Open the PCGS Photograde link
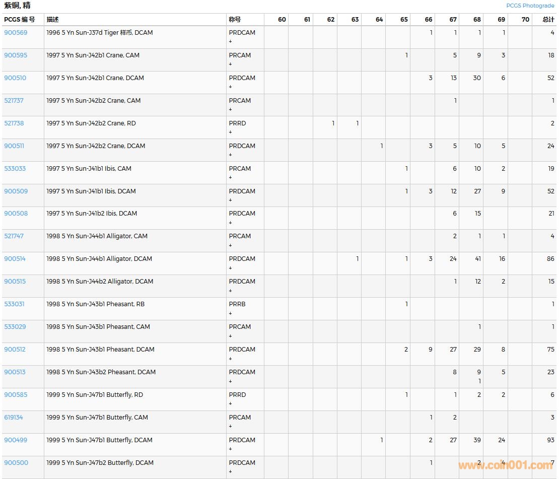Viewport: 559px width, 479px height. tap(530, 6)
